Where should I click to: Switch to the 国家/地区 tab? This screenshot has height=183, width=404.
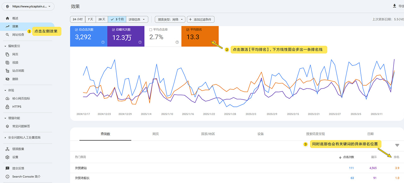pyautogui.click(x=208, y=134)
